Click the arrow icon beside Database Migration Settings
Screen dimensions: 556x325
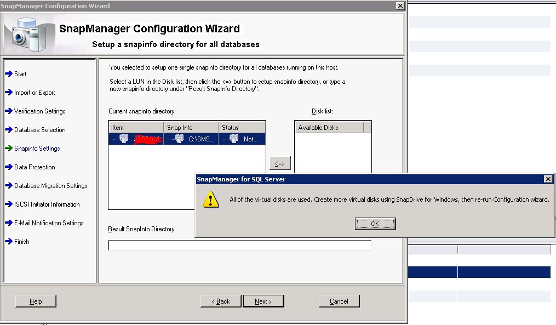pyautogui.click(x=9, y=186)
